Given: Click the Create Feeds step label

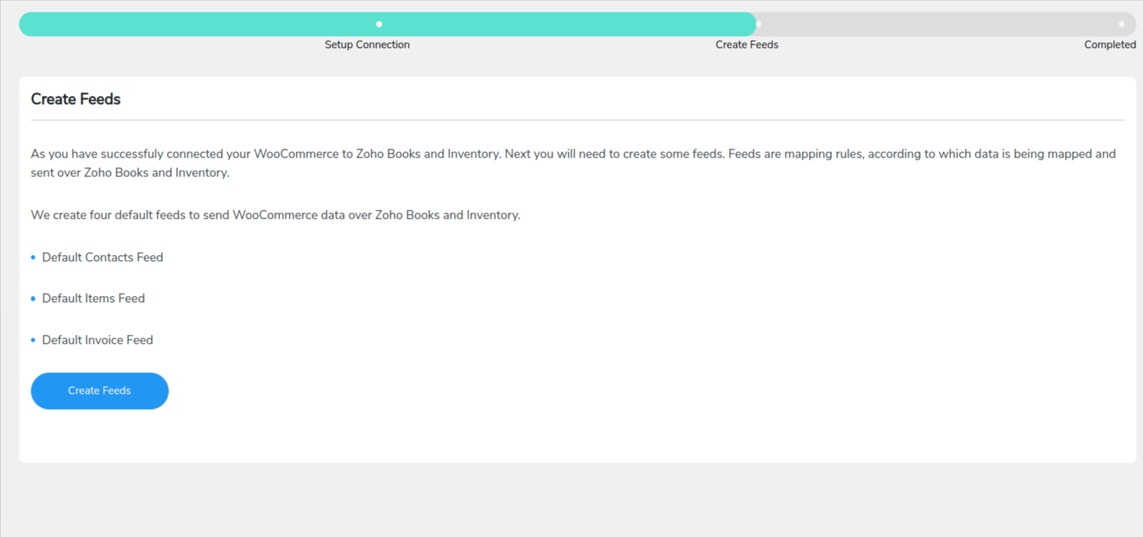Looking at the screenshot, I should pyautogui.click(x=746, y=44).
